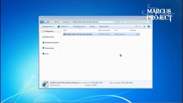Expand the Слияние dropdown arrow
The image size is (183, 103).
(x=69, y=27)
